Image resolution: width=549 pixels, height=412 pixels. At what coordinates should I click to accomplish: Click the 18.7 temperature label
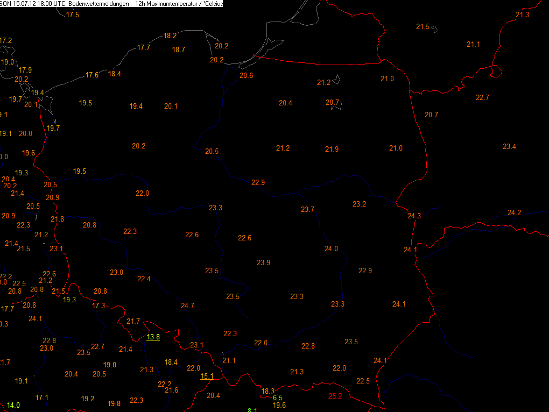(x=179, y=49)
